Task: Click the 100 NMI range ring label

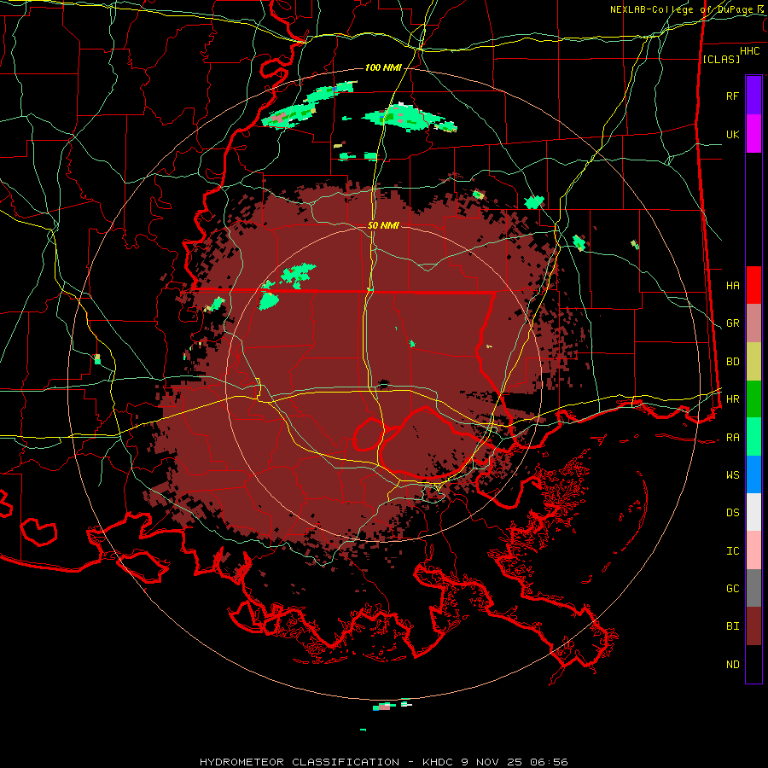Action: coord(383,67)
